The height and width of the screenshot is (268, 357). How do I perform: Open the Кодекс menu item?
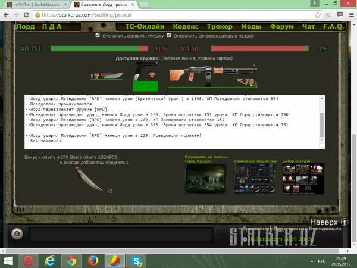[186, 26]
